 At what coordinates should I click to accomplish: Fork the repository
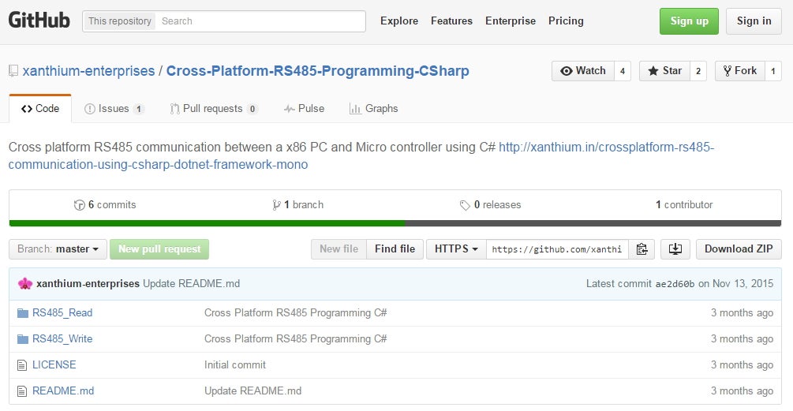740,71
